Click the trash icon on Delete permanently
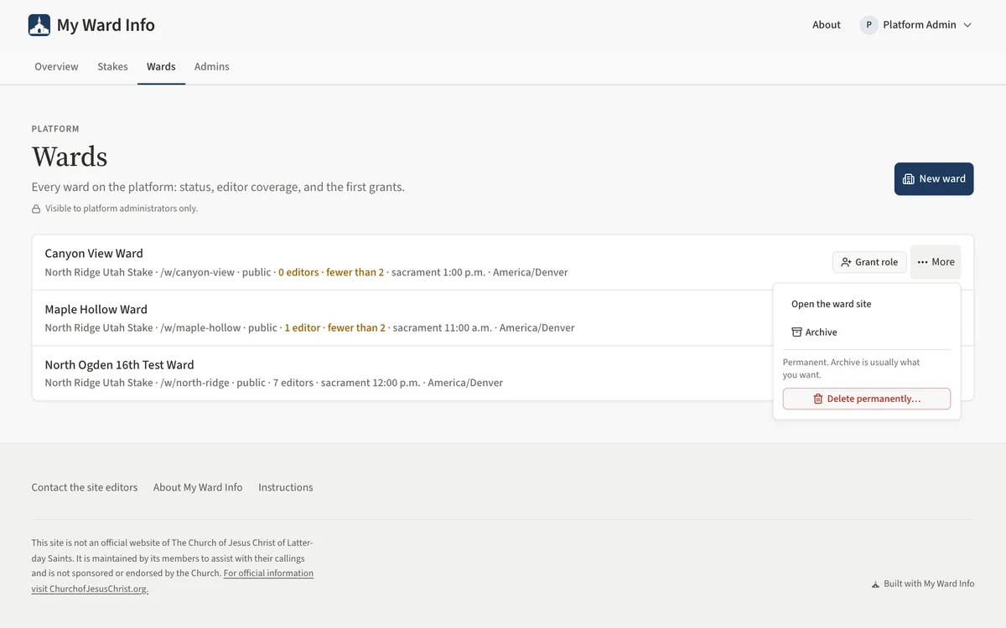Image resolution: width=1006 pixels, height=628 pixels. click(818, 399)
